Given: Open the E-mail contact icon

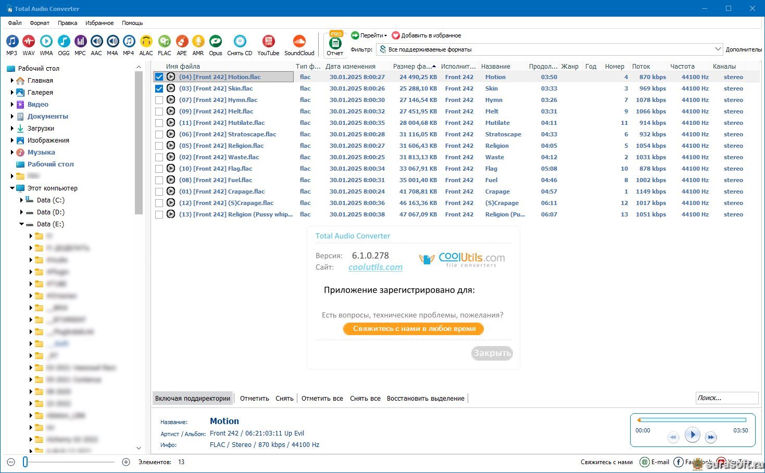Looking at the screenshot, I should pyautogui.click(x=645, y=462).
